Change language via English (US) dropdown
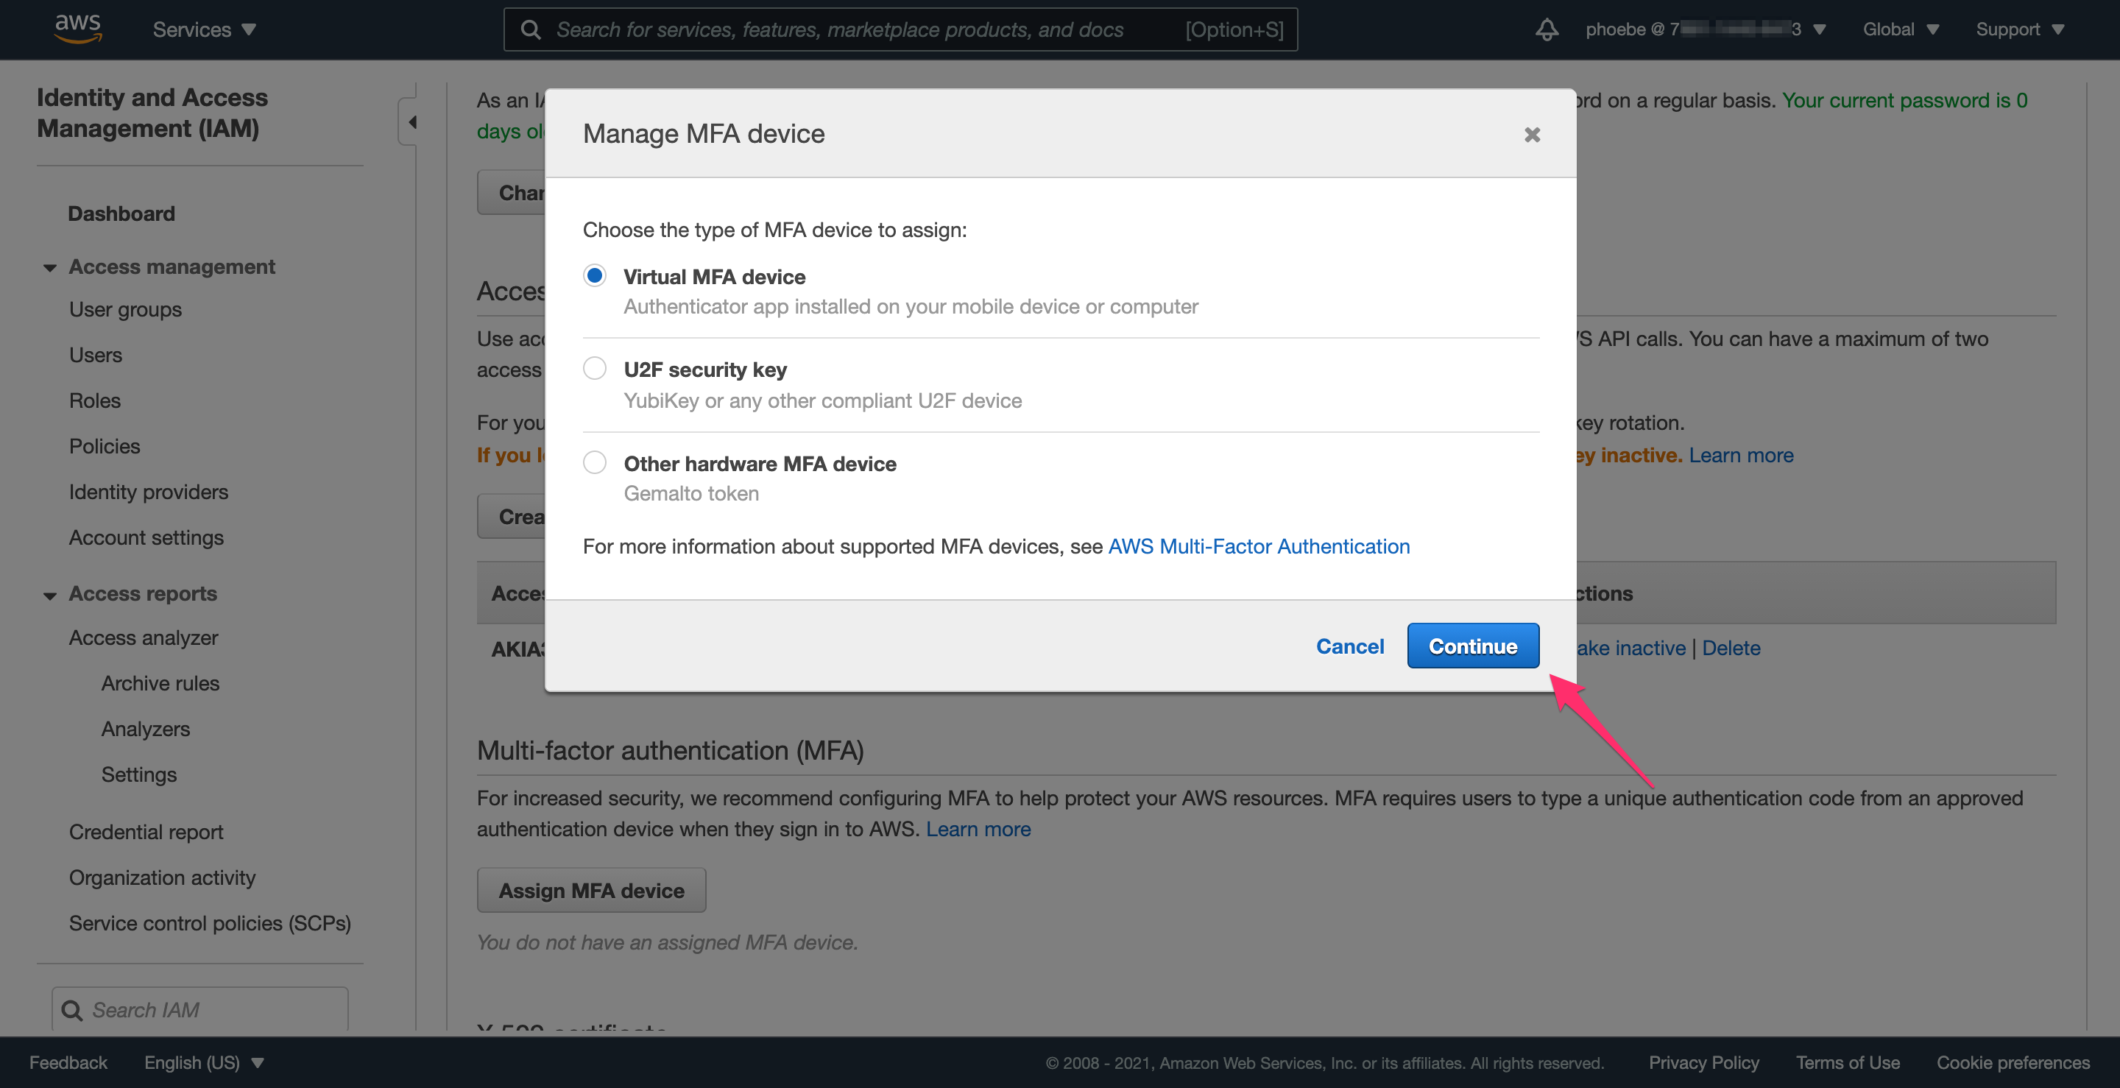2120x1088 pixels. (204, 1062)
